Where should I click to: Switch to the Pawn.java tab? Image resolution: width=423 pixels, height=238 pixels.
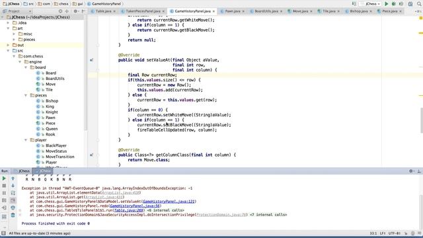[233, 11]
